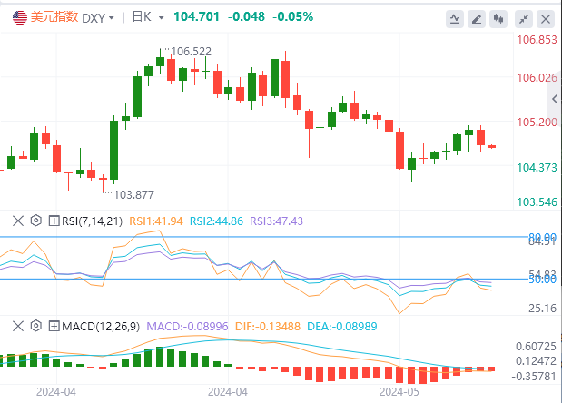Click the collapse arrows icon in toolbar

[x=524, y=18]
